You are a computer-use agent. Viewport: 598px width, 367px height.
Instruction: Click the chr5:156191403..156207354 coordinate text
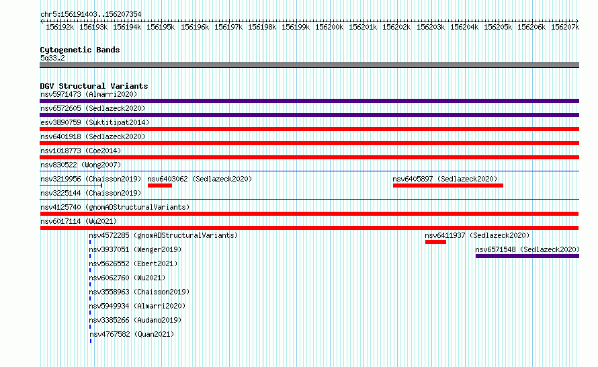91,14
